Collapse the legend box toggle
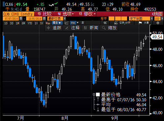Screen dimensions: 164x121 point(94,95)
